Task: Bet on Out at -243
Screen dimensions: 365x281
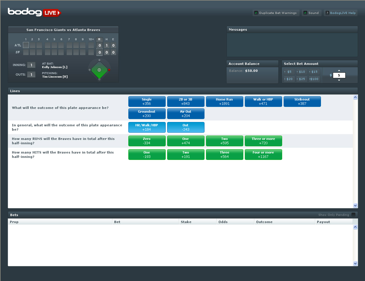Action: (186, 127)
